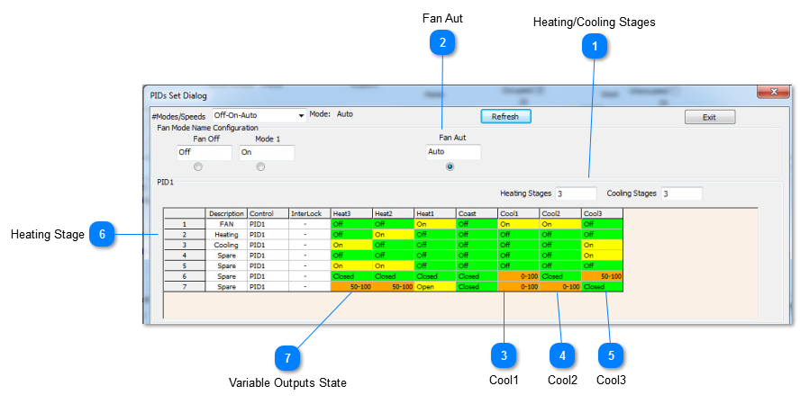800x404 pixels.
Task: Close the PIDs Set Dialog window
Action: (774, 92)
